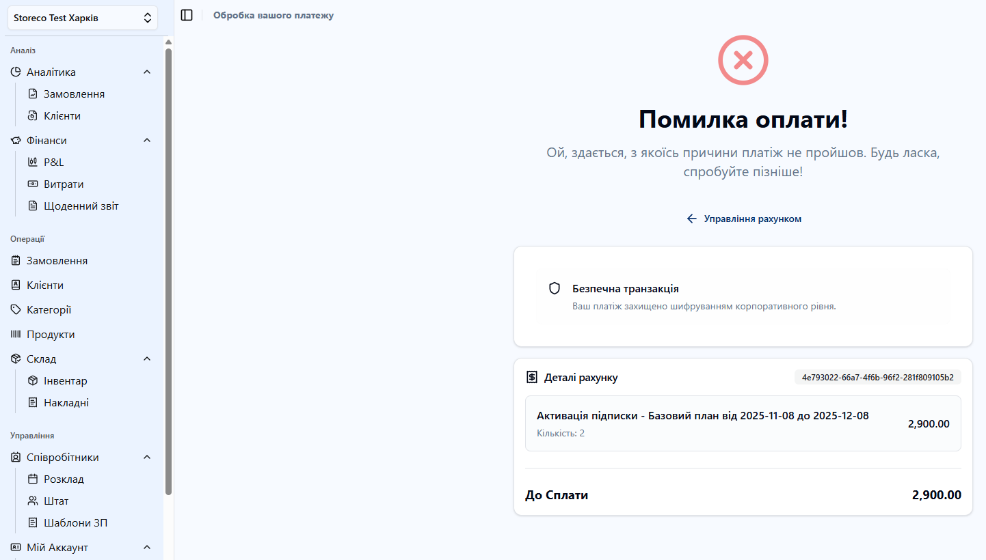Expand the Мій Аккаунт section

[146, 547]
